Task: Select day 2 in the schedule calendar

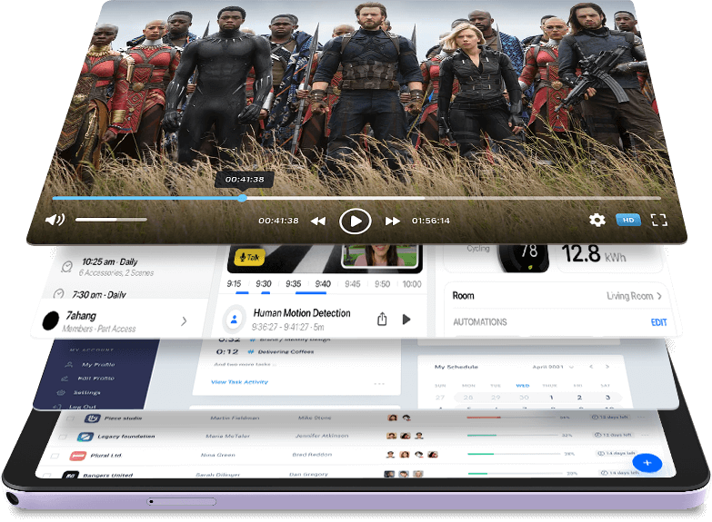Action: 579,398
